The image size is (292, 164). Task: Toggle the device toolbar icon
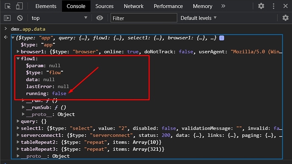(x=19, y=6)
